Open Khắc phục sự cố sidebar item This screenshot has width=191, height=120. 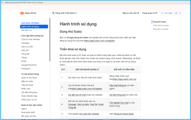tap(29, 100)
